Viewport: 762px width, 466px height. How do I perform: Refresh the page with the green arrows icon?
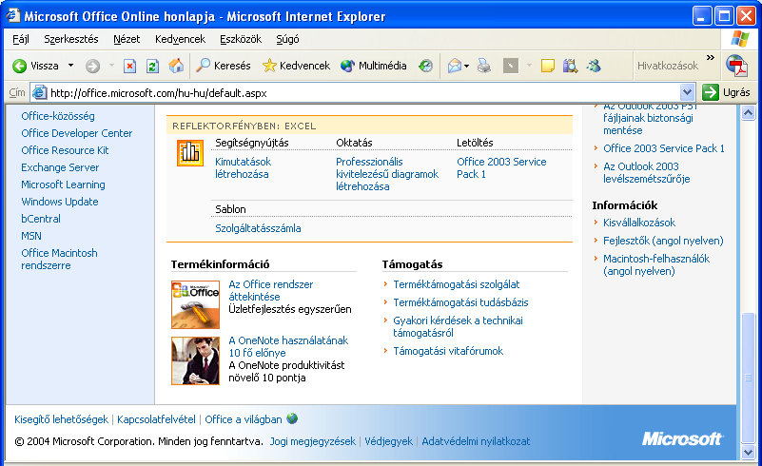click(152, 66)
